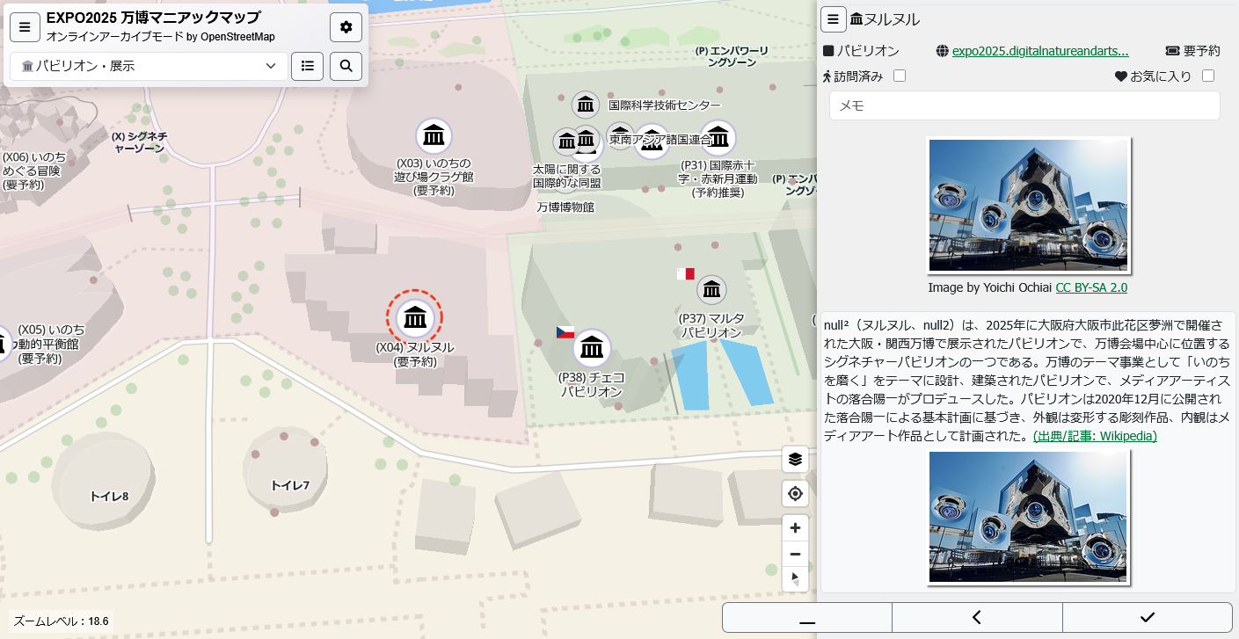Click the Malta flag icon on map

click(686, 273)
